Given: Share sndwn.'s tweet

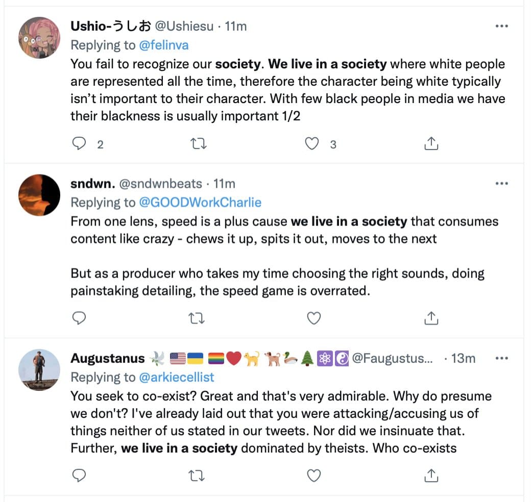Looking at the screenshot, I should [431, 319].
